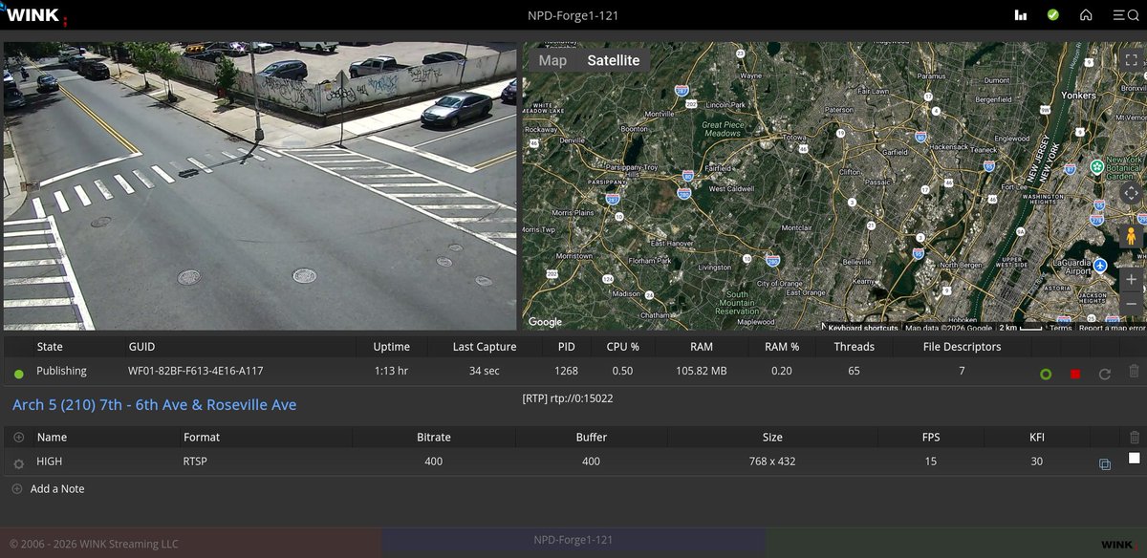
Task: Switch map to Map view
Action: (552, 60)
